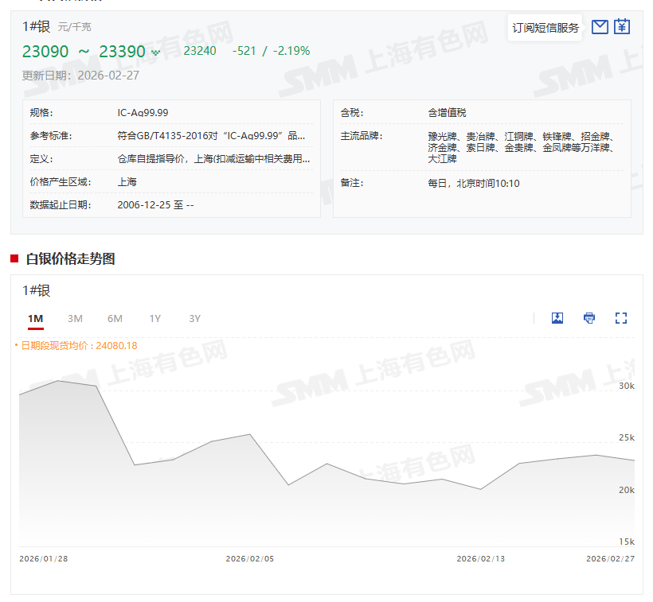Select the 3M time range tab
The width and height of the screenshot is (653, 602).
tap(75, 319)
